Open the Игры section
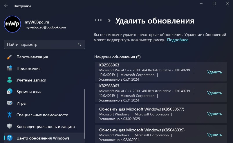 tap(44, 103)
